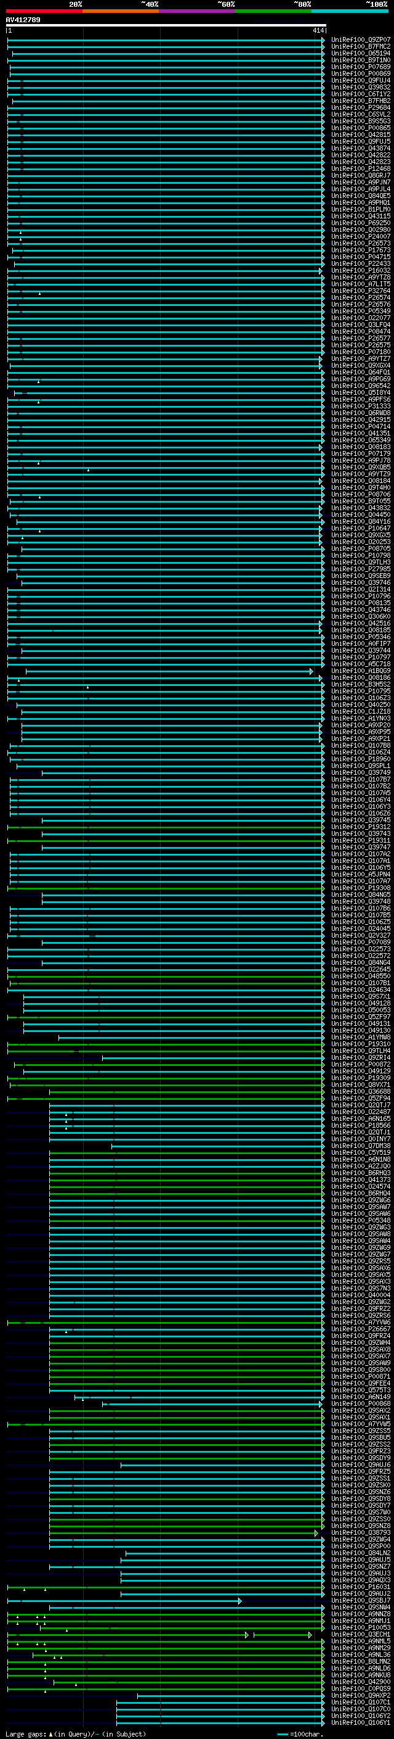This screenshot has width=394, height=1739.
Task: Open the AV412789 query sequence label
Action: (23, 20)
